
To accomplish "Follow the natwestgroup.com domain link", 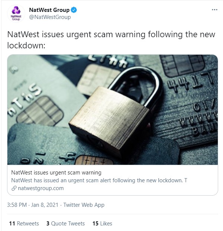I will pos(41,188).
